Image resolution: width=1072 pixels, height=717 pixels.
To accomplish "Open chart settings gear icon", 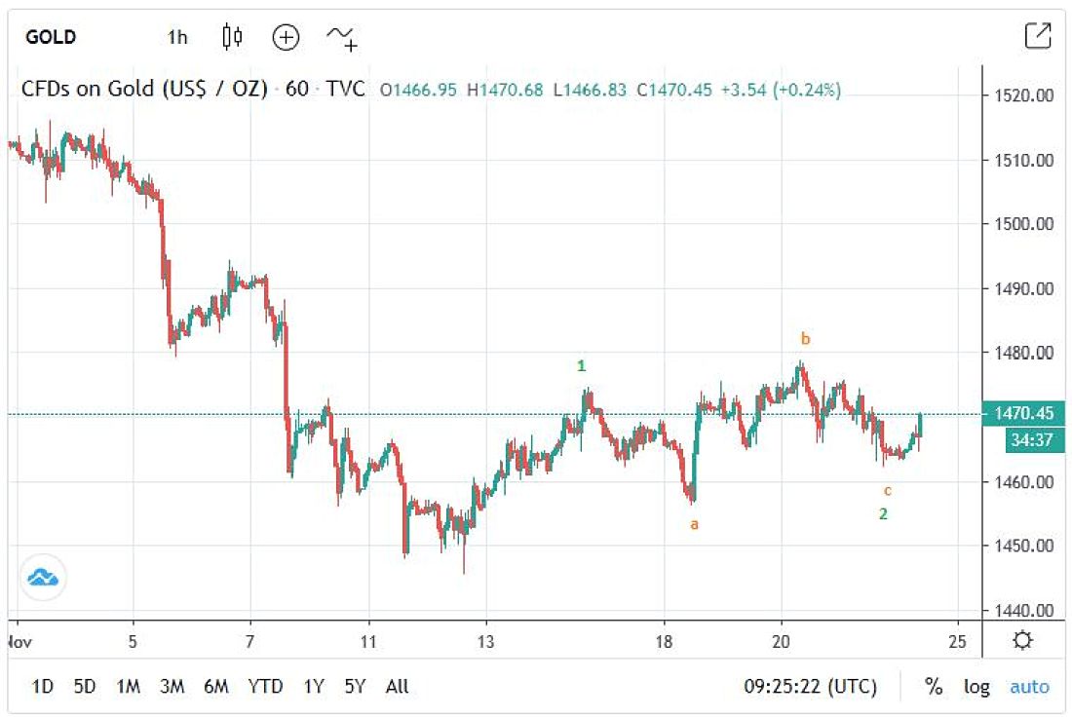I will [x=1022, y=641].
